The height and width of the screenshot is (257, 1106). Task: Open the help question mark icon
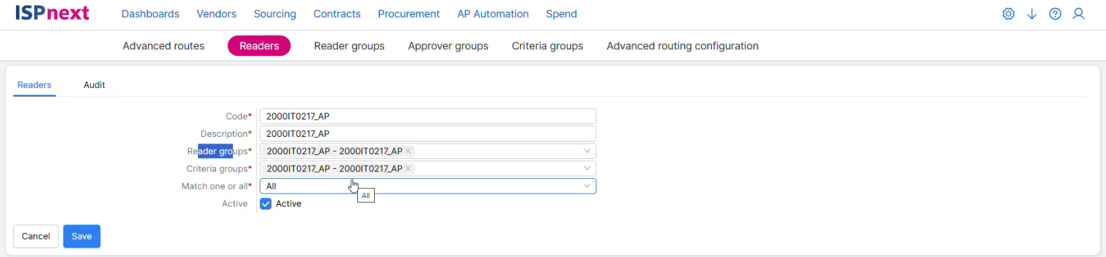point(1055,14)
